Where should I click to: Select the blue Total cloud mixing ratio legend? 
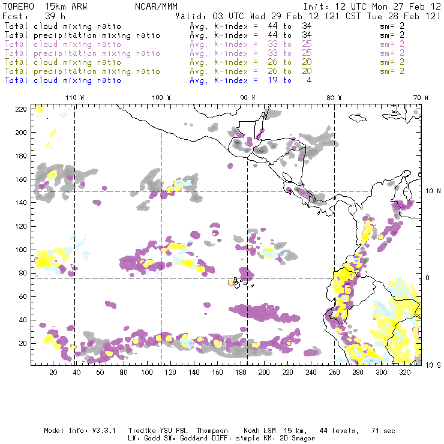63,80
